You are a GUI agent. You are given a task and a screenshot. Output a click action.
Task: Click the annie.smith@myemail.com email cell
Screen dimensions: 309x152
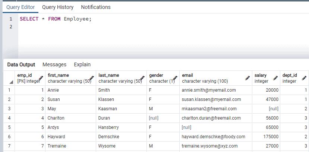pyautogui.click(x=209, y=90)
